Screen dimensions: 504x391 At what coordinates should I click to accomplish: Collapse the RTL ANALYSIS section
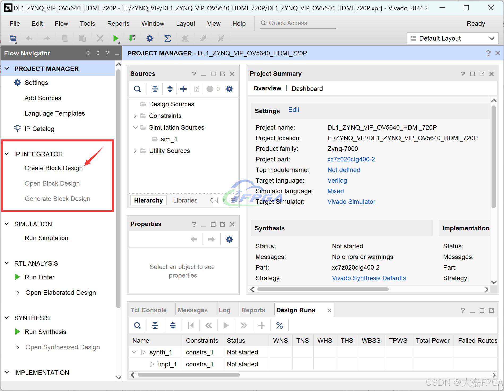tap(7, 263)
